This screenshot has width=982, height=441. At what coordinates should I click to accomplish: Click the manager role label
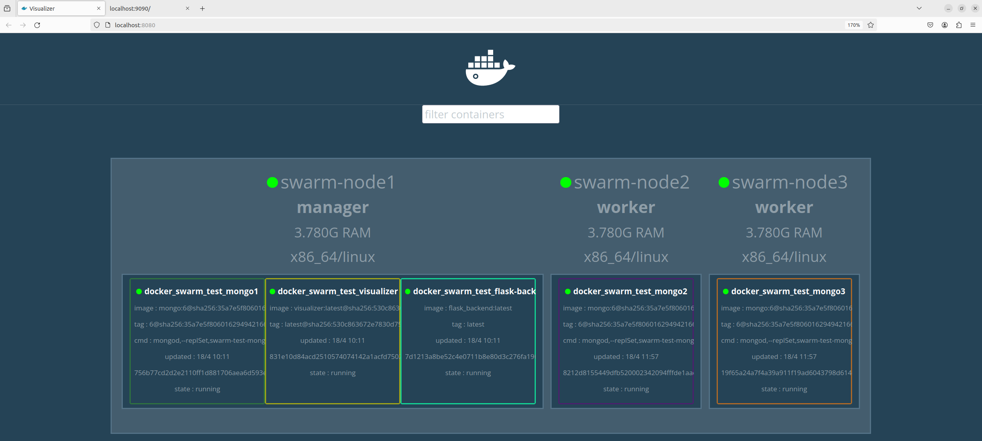tap(332, 207)
